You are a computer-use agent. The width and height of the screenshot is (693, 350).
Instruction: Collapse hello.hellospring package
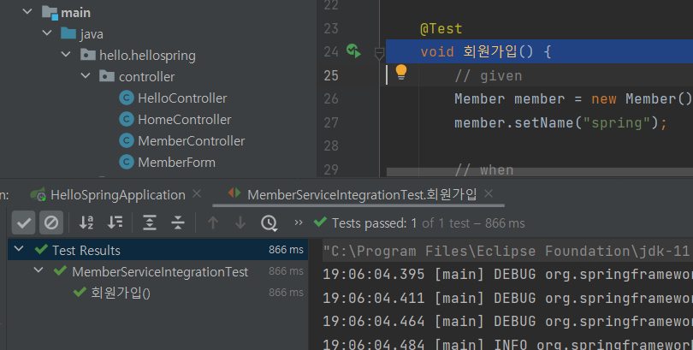(66, 55)
